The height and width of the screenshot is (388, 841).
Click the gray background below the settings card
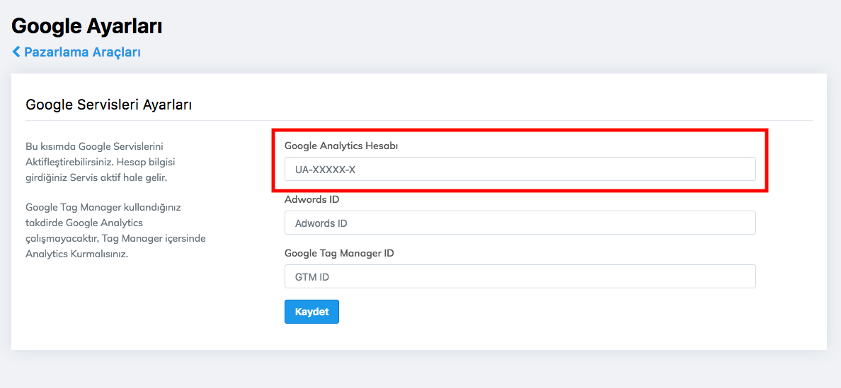click(420, 369)
